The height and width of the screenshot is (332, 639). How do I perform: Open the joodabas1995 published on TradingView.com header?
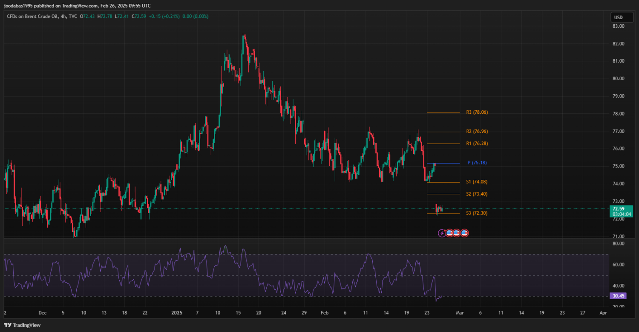[77, 6]
